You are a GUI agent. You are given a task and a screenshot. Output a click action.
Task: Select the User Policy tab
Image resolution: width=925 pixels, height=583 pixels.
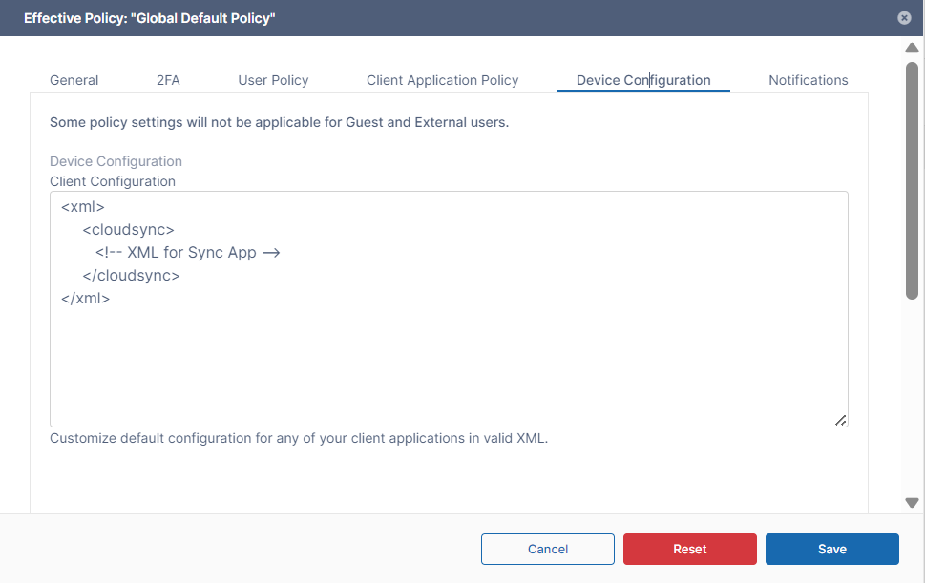point(273,80)
